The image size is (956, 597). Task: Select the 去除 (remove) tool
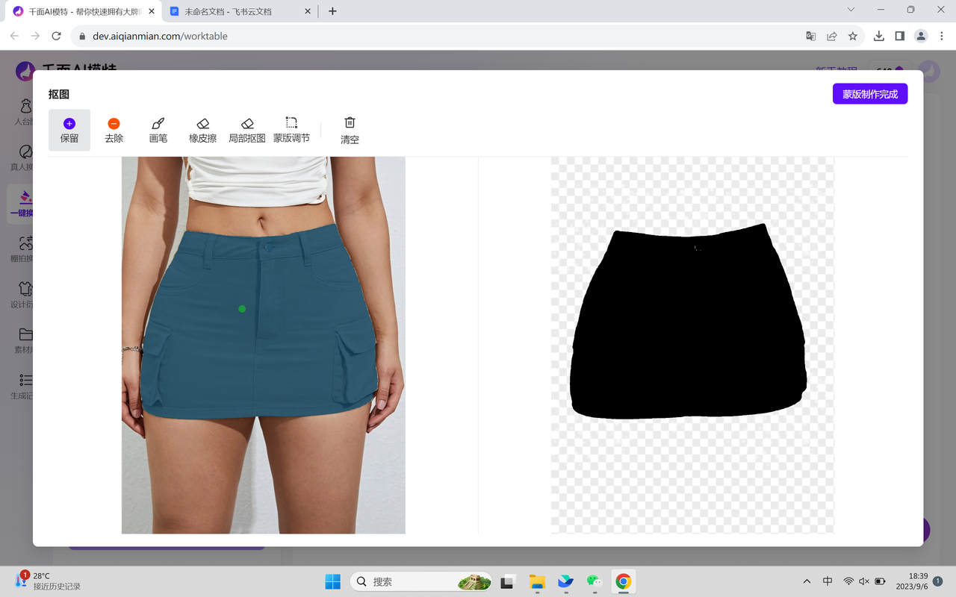114,131
